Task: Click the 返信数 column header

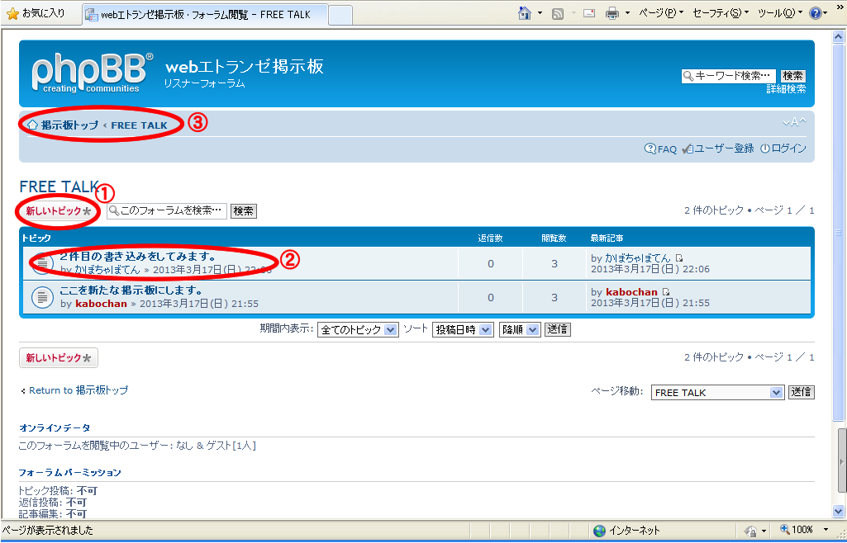Action: click(491, 238)
